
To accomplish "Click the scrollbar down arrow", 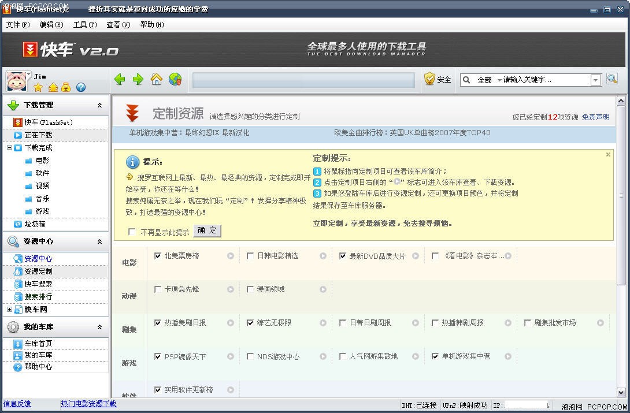I will pyautogui.click(x=621, y=393).
